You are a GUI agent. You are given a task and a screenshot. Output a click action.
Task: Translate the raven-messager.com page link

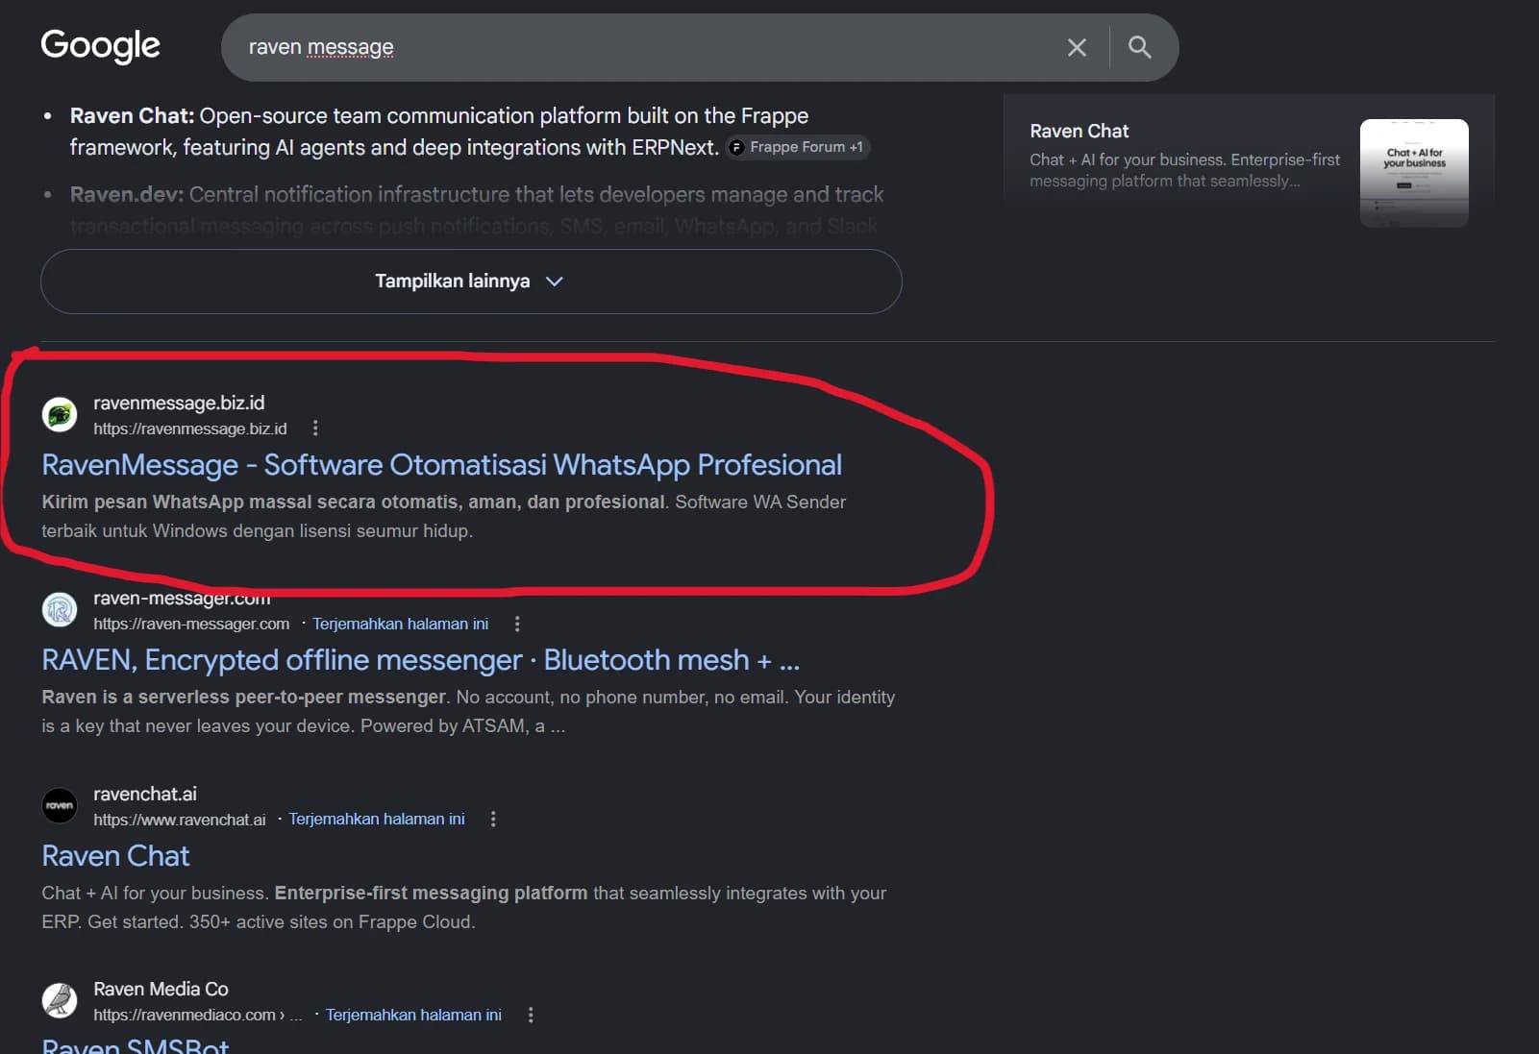pos(400,624)
